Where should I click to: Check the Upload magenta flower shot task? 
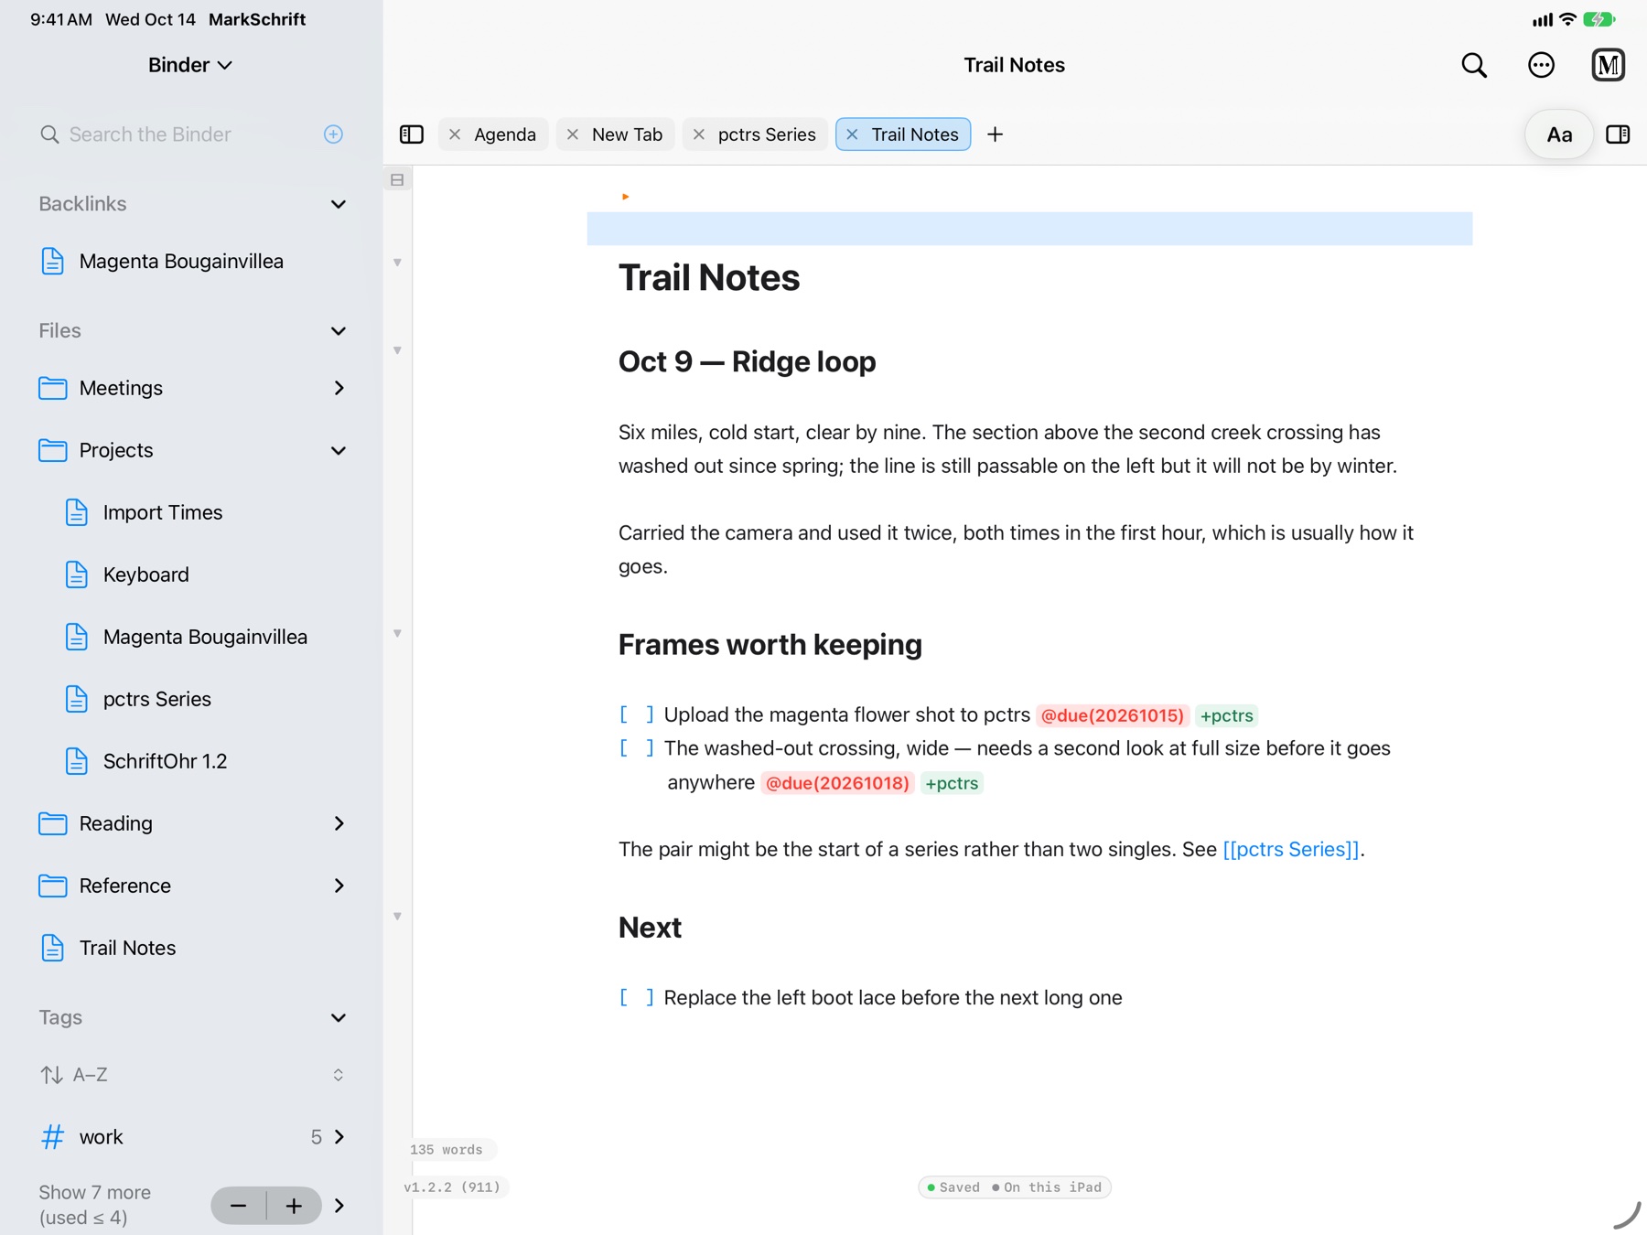pyautogui.click(x=637, y=714)
